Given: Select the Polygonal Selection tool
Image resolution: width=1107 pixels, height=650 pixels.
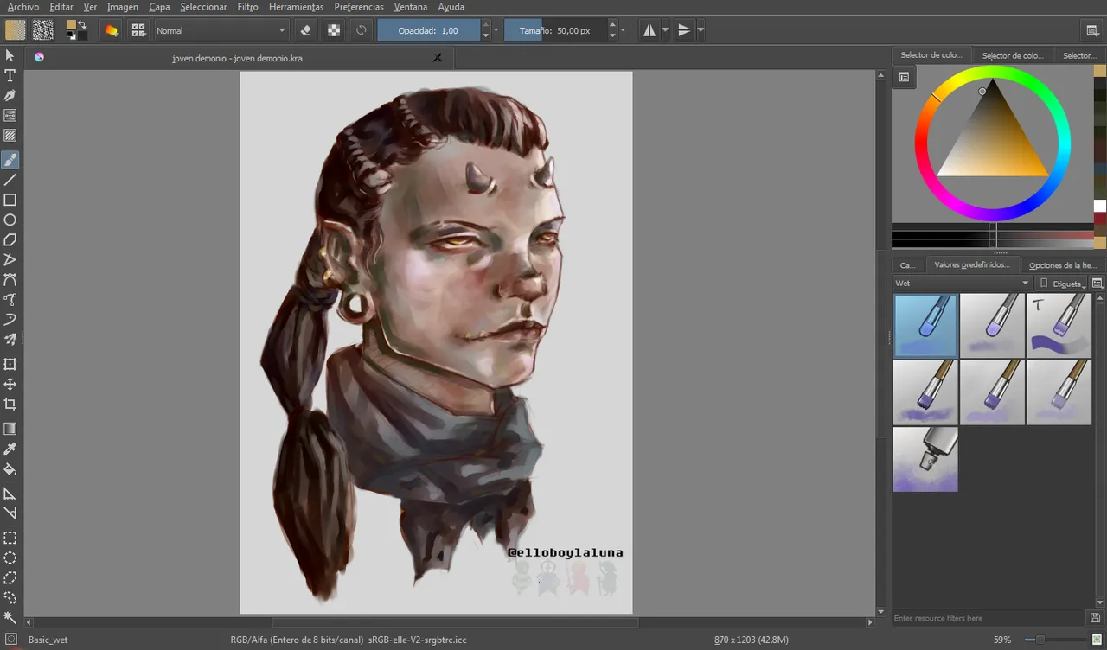Looking at the screenshot, I should pyautogui.click(x=10, y=577).
